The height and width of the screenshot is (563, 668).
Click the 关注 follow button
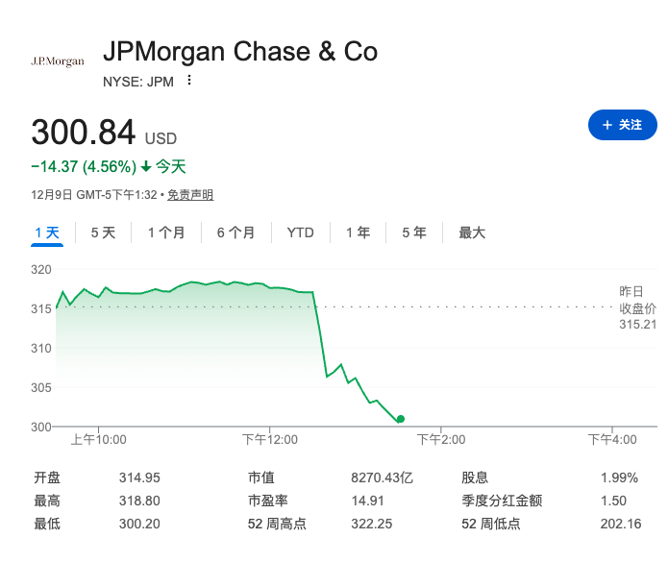(622, 125)
